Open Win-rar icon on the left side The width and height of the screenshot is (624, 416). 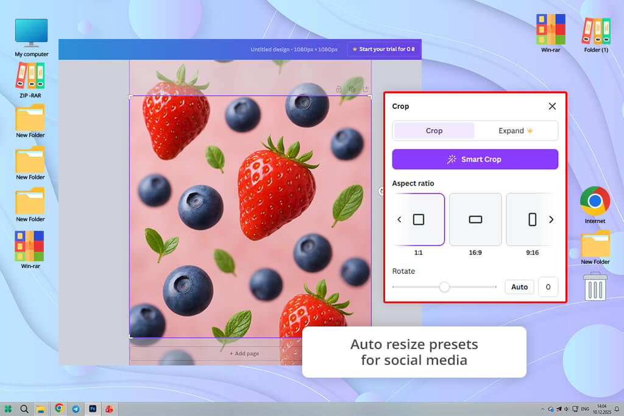click(30, 250)
